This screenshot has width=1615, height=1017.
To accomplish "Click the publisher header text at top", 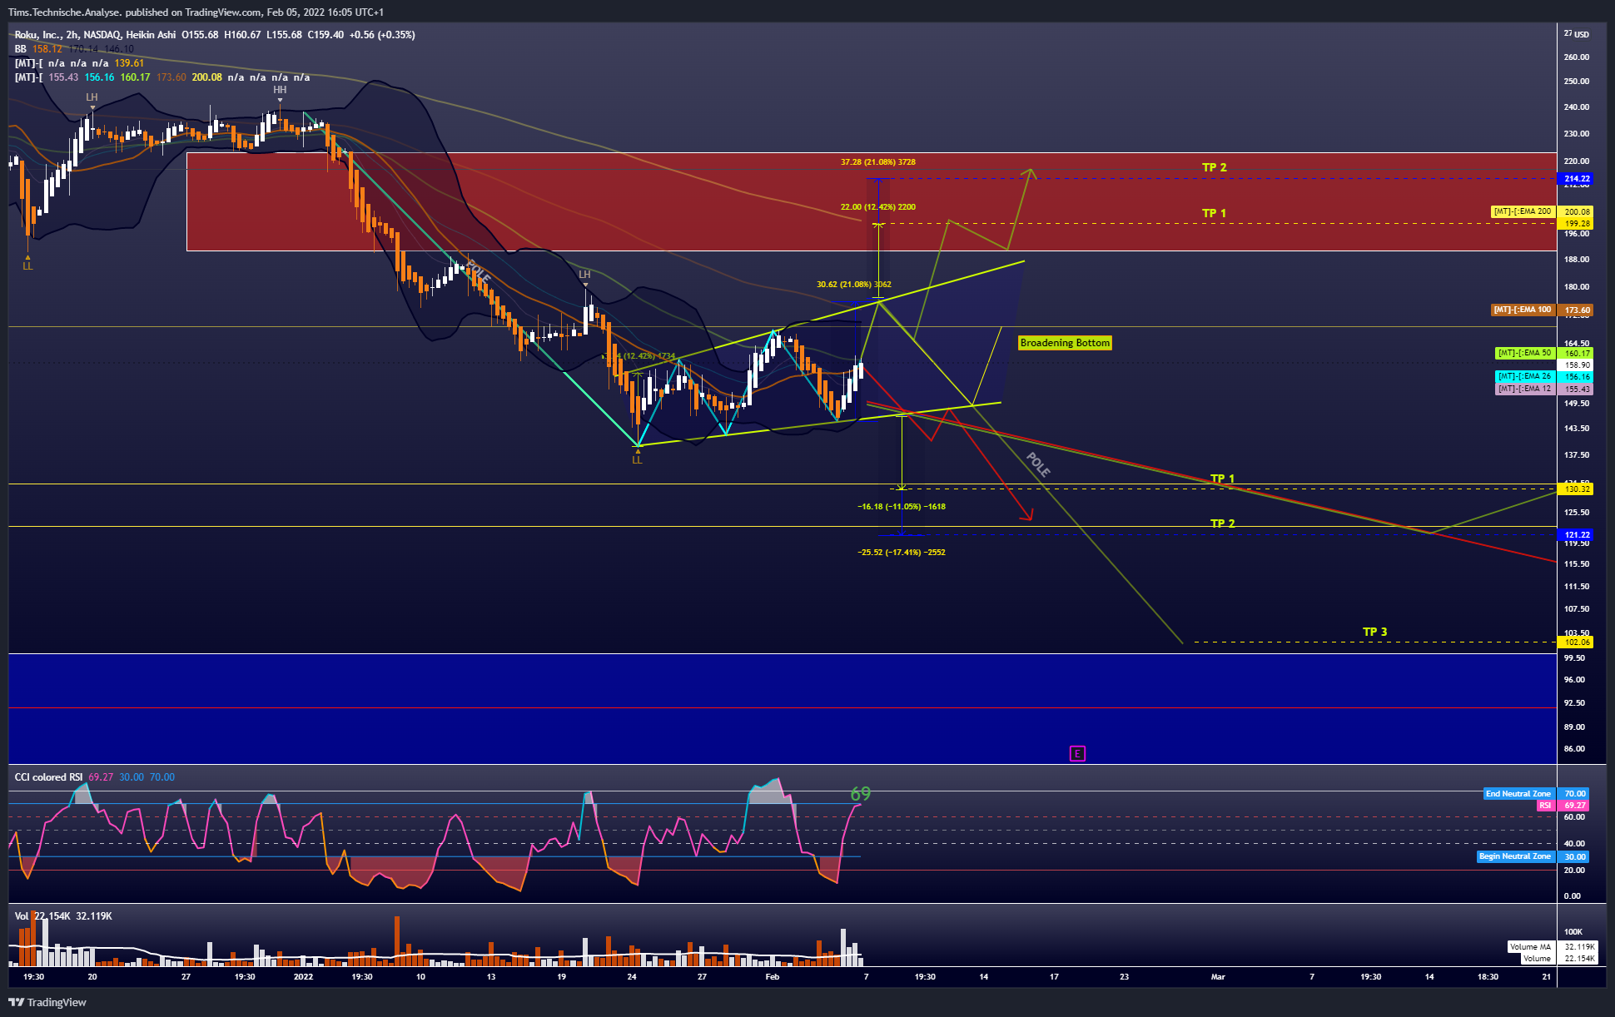I will [x=196, y=12].
